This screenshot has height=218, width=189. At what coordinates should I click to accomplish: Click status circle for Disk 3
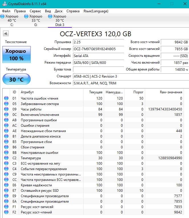(x=50, y=16)
